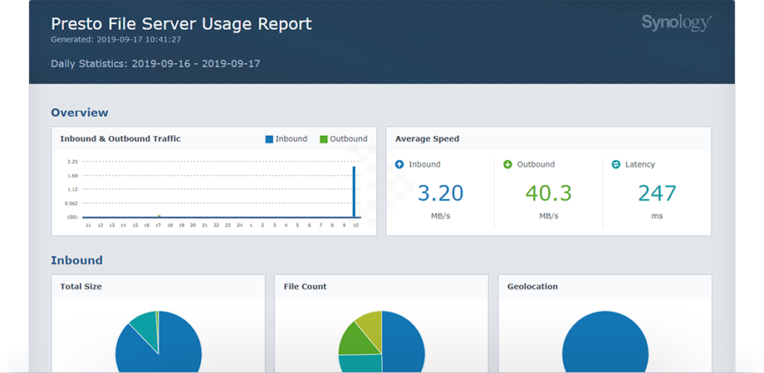Toggle the blue Inbound legend square
Screen dimensions: 764x373
(x=269, y=139)
